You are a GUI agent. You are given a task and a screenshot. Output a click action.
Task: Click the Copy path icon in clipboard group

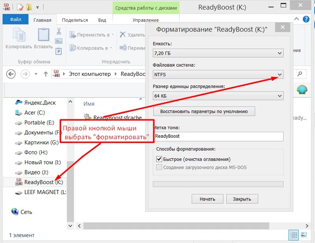click(59, 41)
